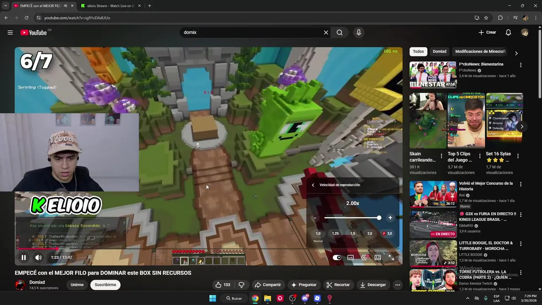The height and width of the screenshot is (305, 542).
Task: Open options for LITTLE BOOGIE video
Action: [x=521, y=244]
